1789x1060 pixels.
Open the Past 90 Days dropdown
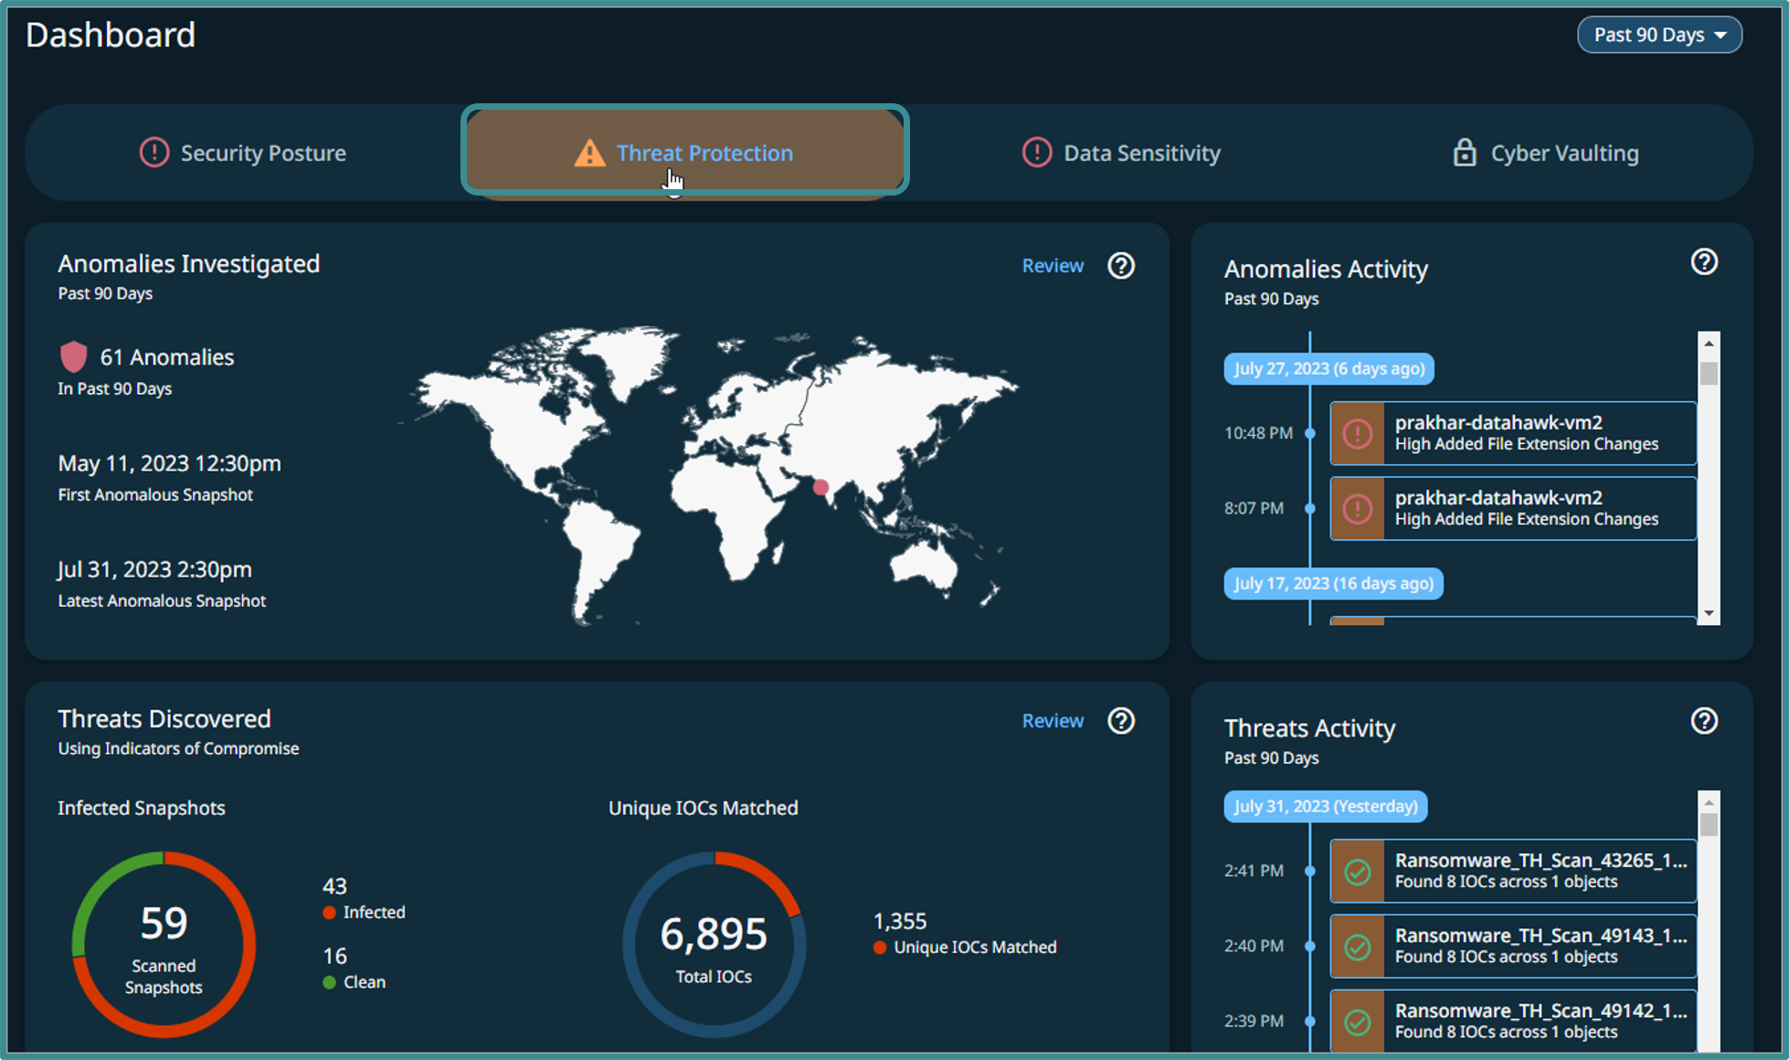(1659, 35)
